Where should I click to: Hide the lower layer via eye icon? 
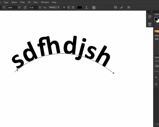(156, 84)
